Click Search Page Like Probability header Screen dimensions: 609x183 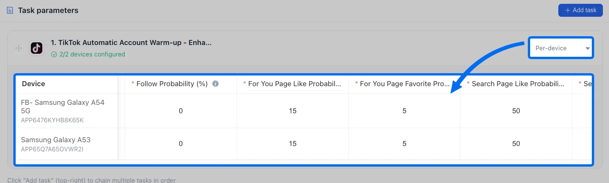click(x=516, y=84)
